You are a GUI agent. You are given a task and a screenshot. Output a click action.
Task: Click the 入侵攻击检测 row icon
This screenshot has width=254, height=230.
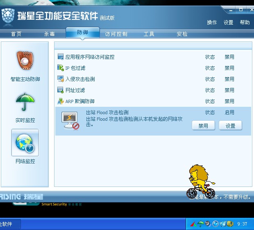coord(61,79)
